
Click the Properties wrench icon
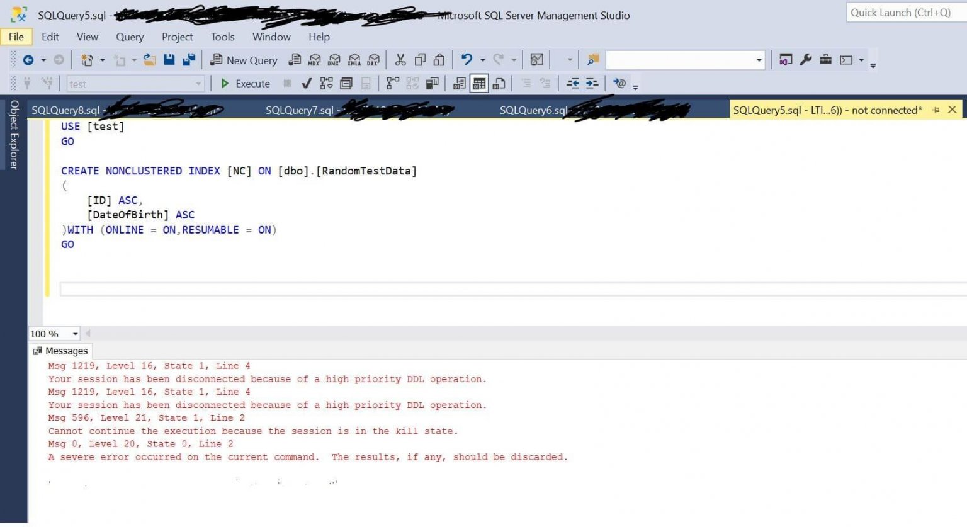806,60
